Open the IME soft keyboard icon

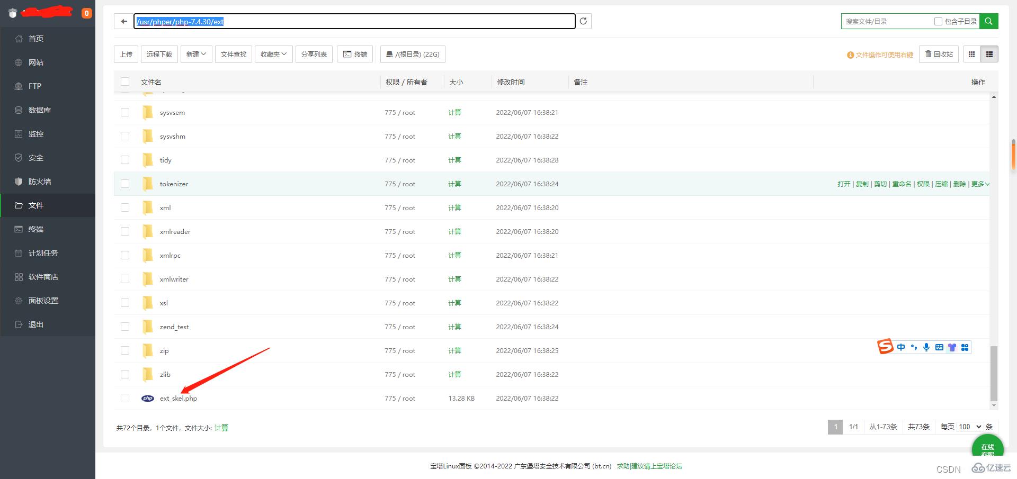[939, 347]
